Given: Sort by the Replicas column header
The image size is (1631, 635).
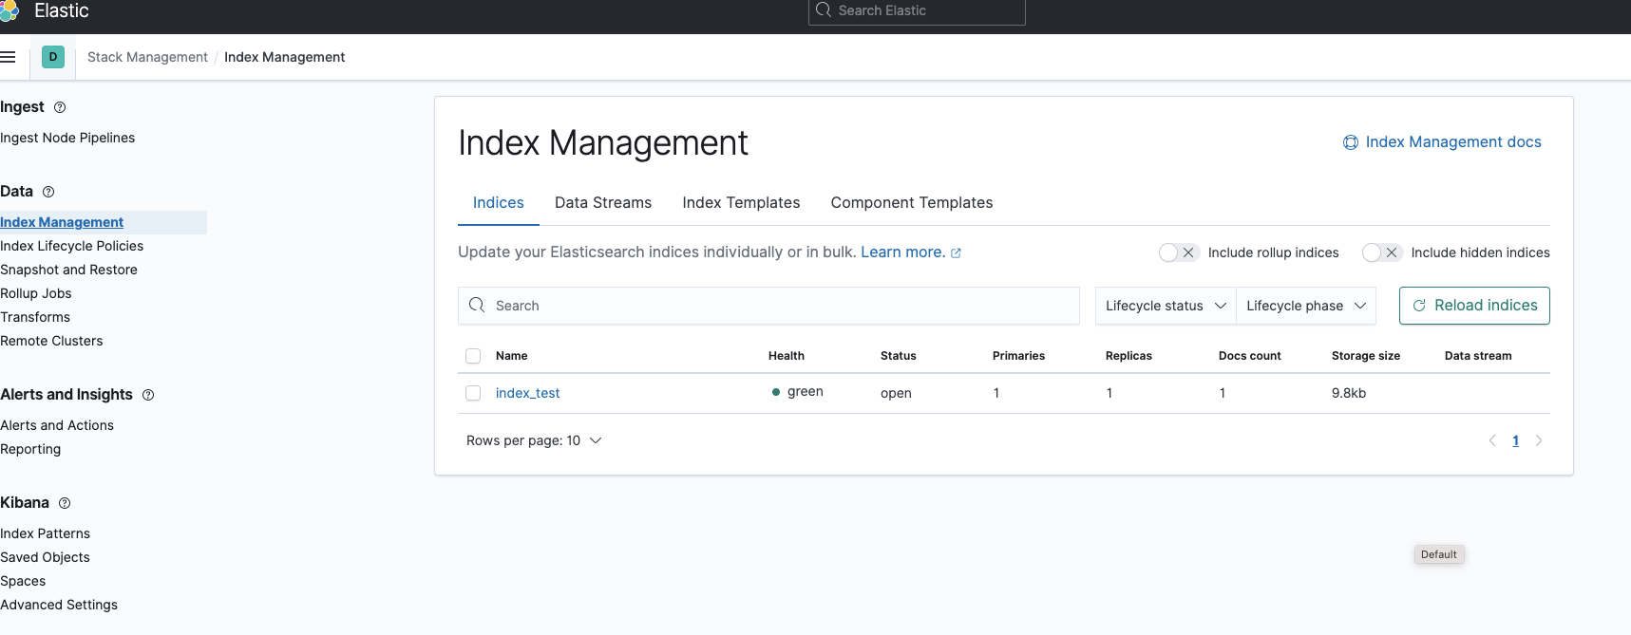Looking at the screenshot, I should pyautogui.click(x=1128, y=356).
